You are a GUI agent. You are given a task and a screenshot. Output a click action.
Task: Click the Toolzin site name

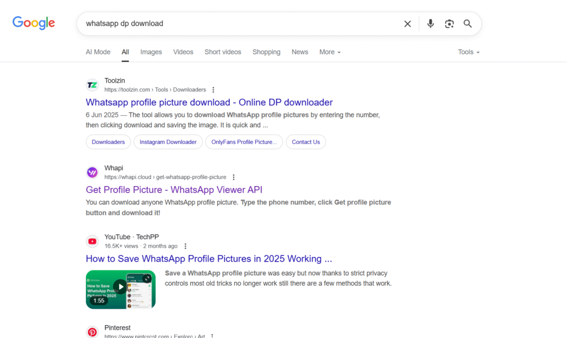point(115,81)
